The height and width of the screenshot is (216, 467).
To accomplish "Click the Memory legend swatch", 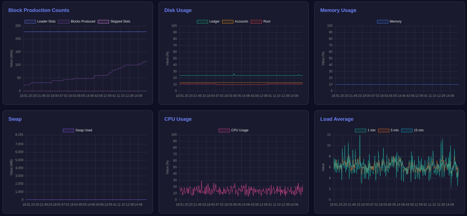I will point(382,22).
